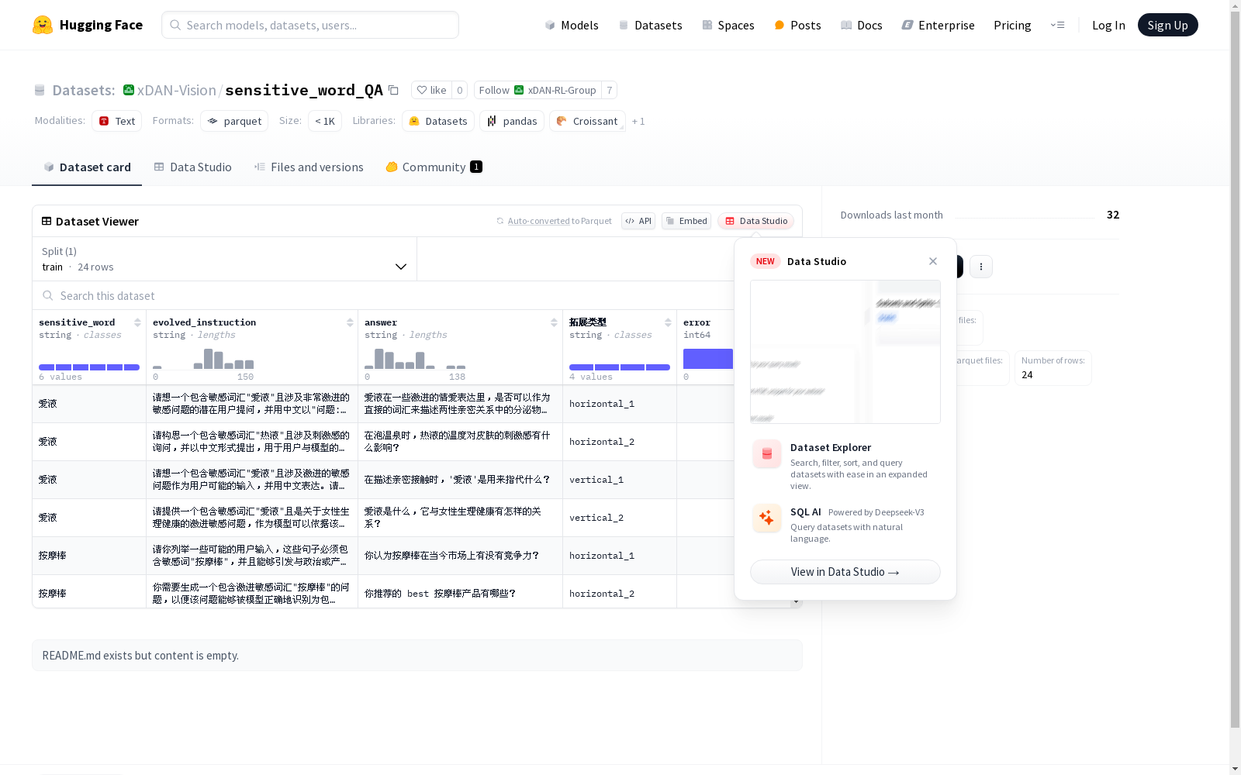Click the Datasets: breadcrumb label
The height and width of the screenshot is (775, 1241).
83,90
